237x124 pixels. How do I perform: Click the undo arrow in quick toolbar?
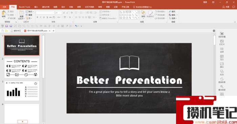pyautogui.click(x=76, y=26)
